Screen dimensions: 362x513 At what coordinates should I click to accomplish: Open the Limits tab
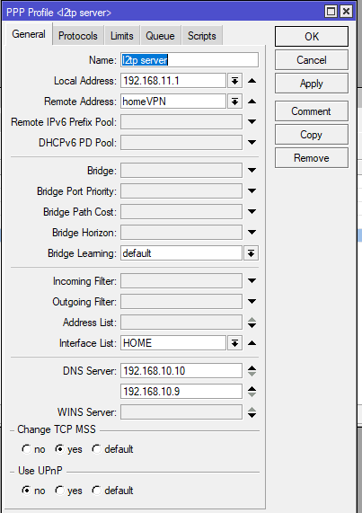(x=121, y=36)
